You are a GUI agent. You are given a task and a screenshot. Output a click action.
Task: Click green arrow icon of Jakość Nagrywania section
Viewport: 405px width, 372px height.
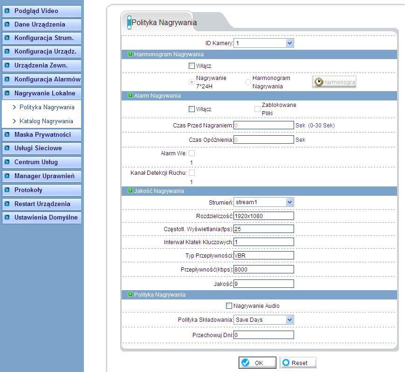click(130, 191)
